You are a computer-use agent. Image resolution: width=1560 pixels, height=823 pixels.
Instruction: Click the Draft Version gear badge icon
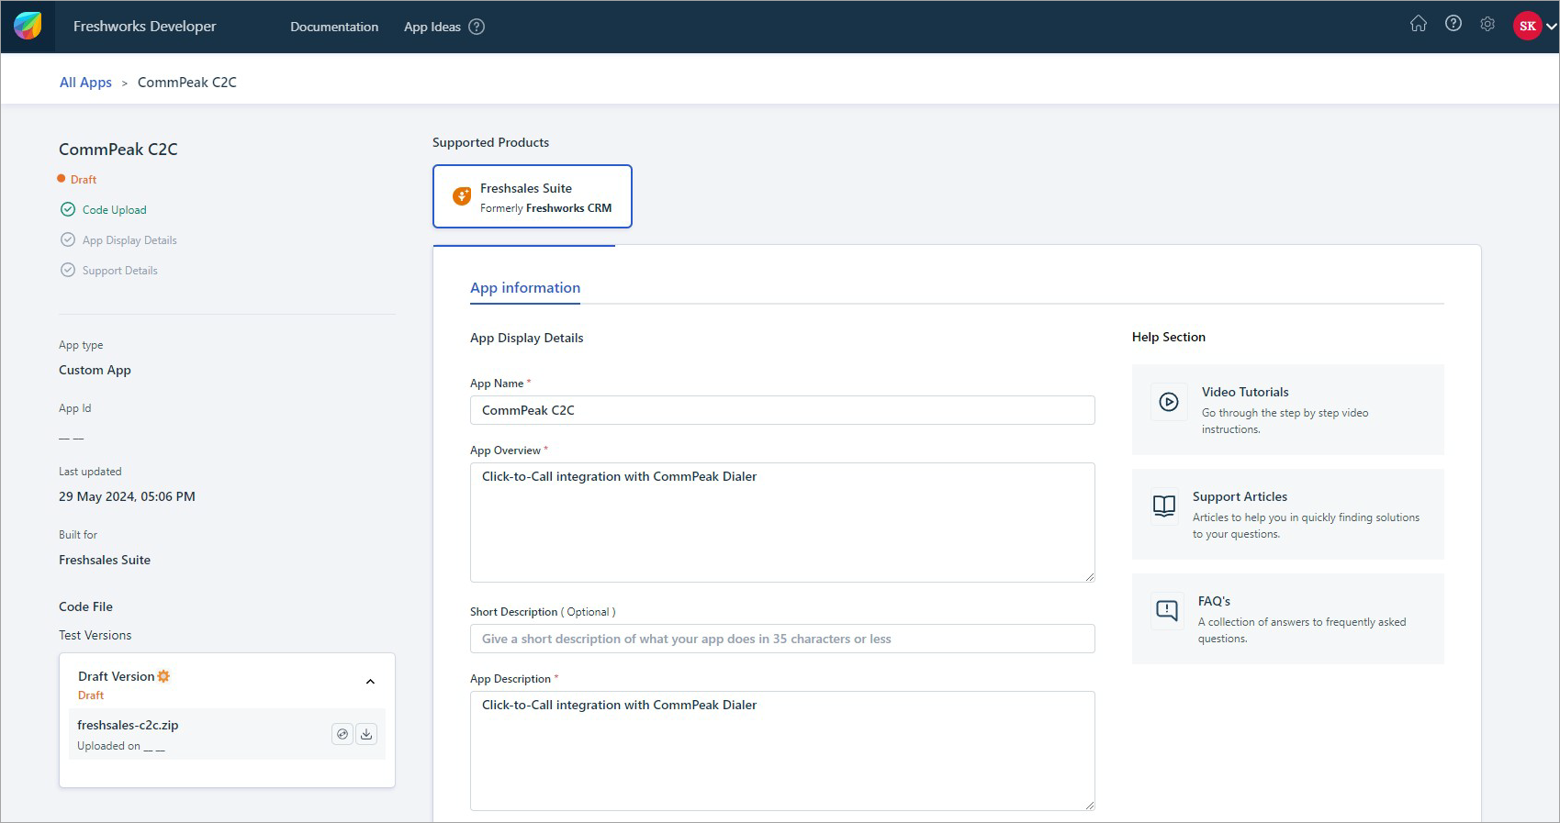163,676
